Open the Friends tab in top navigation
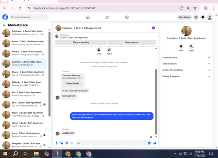Image resolution: width=218 pixels, height=158 pixels. (107, 17)
